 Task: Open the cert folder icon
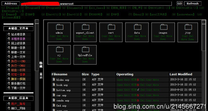point(112,27)
